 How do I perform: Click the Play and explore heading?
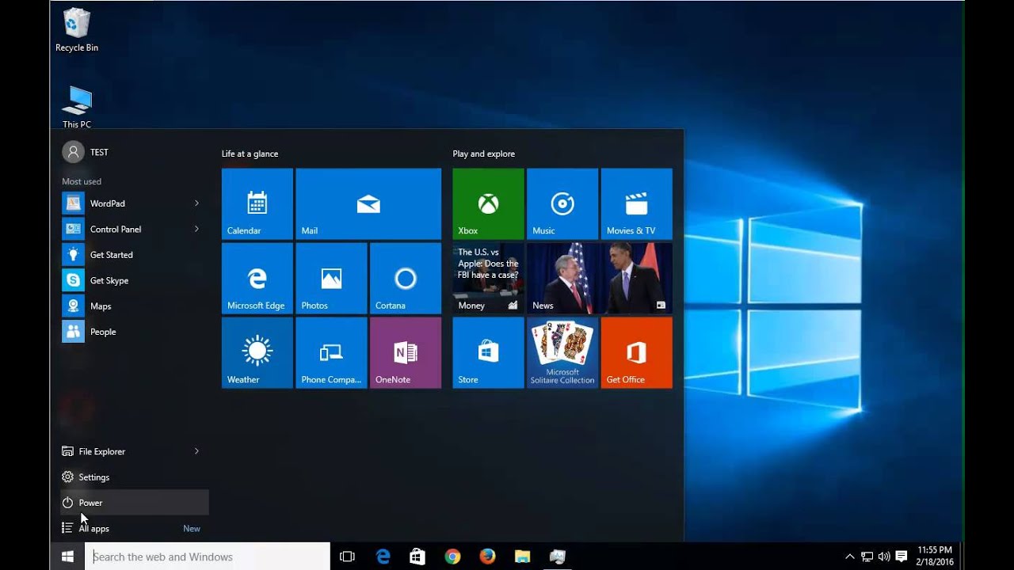(483, 154)
